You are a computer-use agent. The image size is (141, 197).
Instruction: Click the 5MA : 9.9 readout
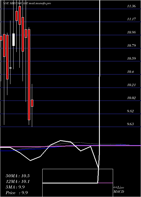tap(15, 187)
